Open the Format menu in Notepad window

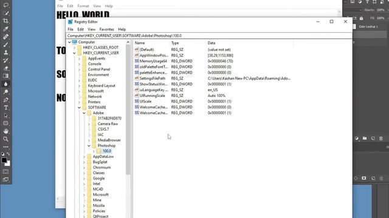click(83, 6)
